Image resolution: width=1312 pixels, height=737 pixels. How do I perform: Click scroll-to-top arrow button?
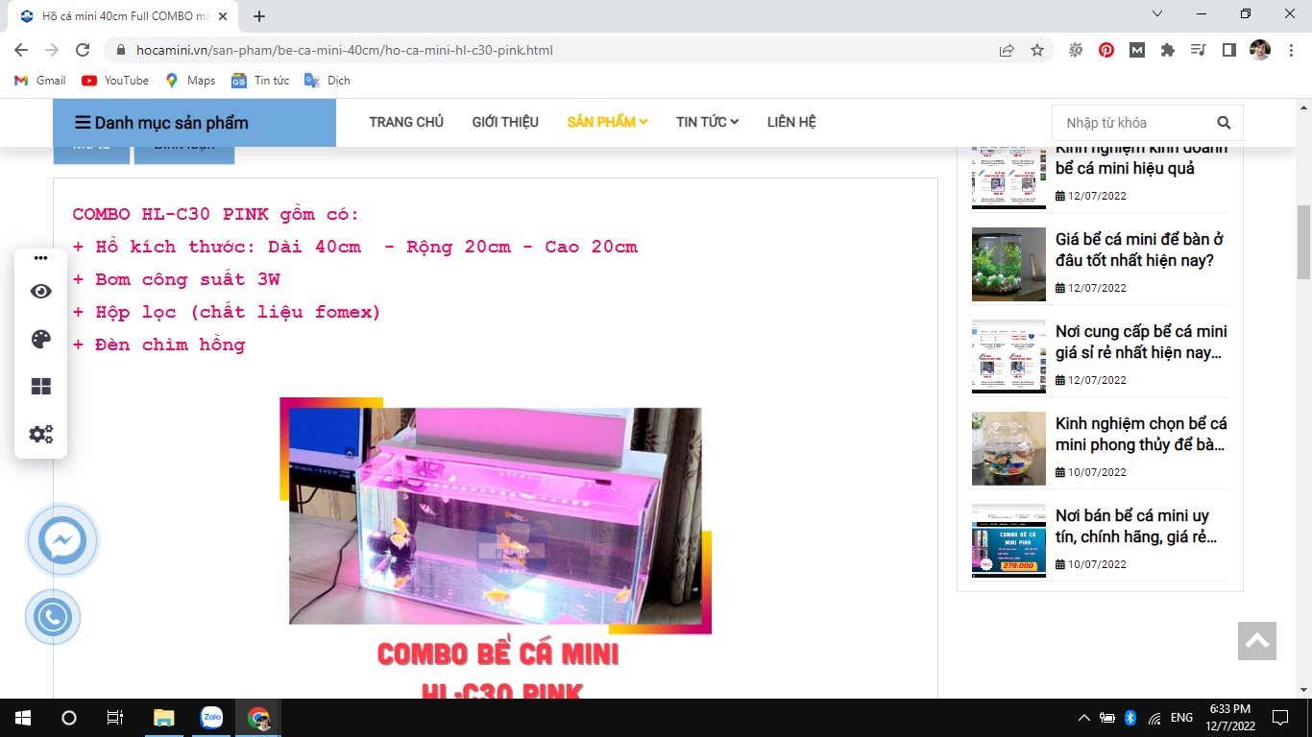tap(1257, 641)
